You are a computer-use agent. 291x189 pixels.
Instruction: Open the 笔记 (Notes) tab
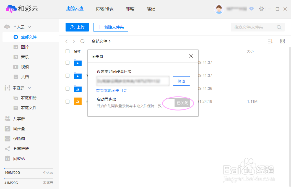click(x=151, y=9)
